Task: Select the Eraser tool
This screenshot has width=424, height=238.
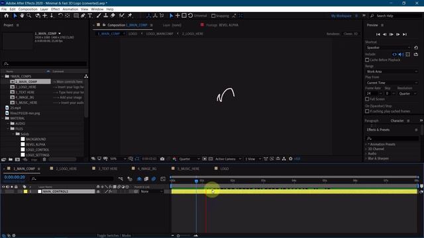Action: [x=113, y=16]
